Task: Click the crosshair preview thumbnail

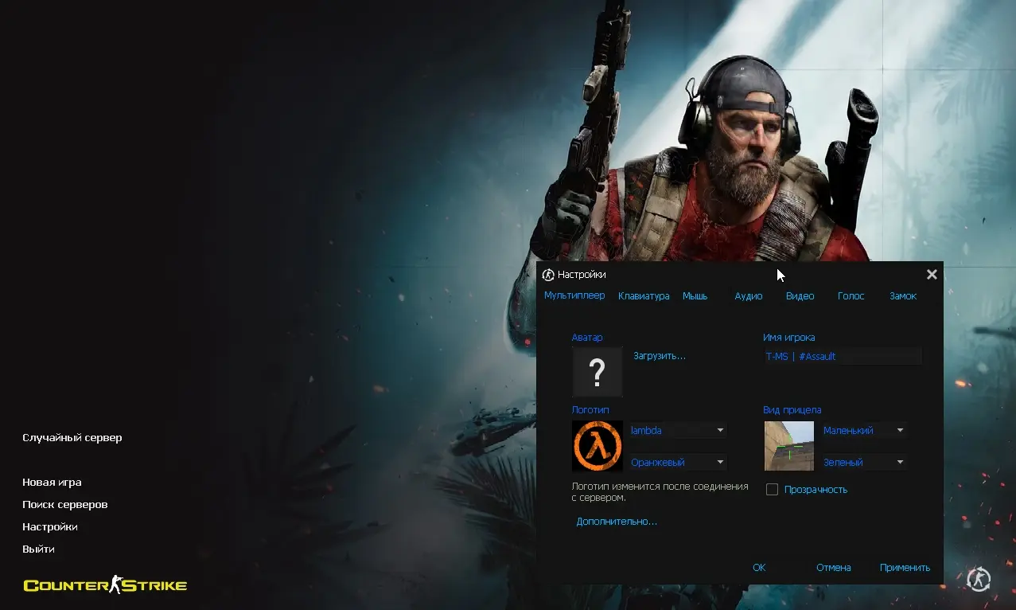Action: [x=788, y=446]
